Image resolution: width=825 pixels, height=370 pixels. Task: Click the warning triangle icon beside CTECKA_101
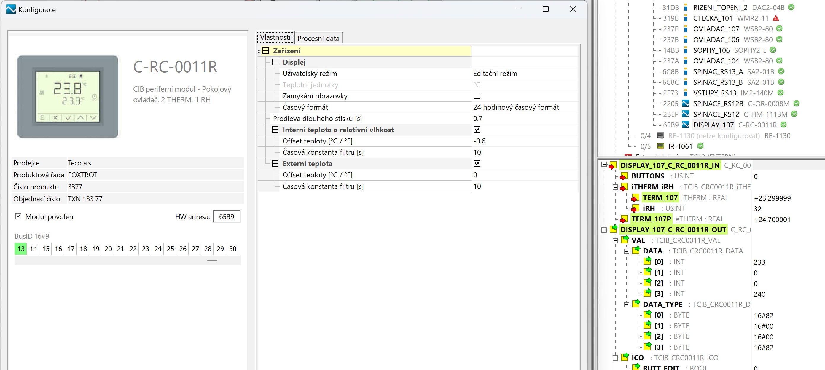[776, 18]
